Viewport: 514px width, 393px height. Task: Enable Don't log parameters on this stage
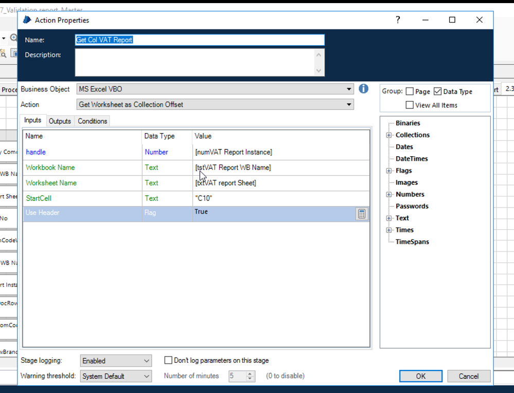pos(168,361)
